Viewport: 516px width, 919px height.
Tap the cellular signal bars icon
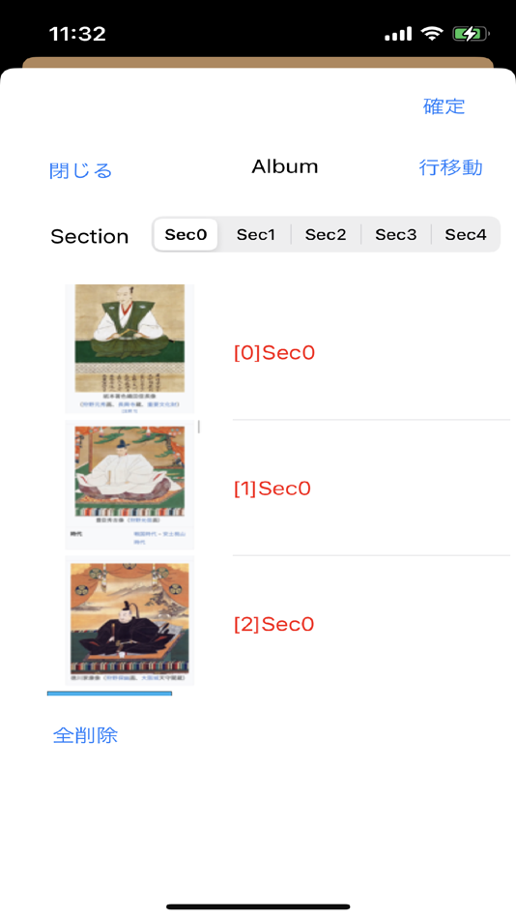398,35
